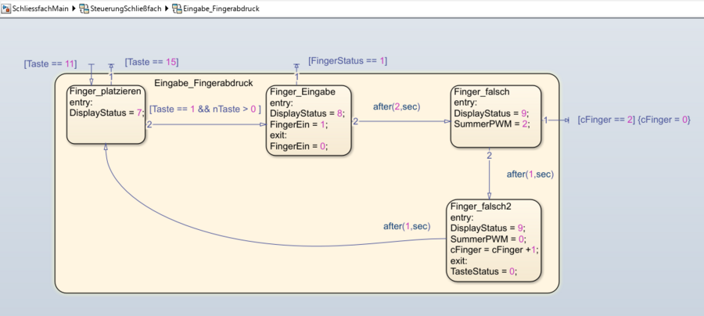Select the Finger_falsch state block

coord(496,129)
